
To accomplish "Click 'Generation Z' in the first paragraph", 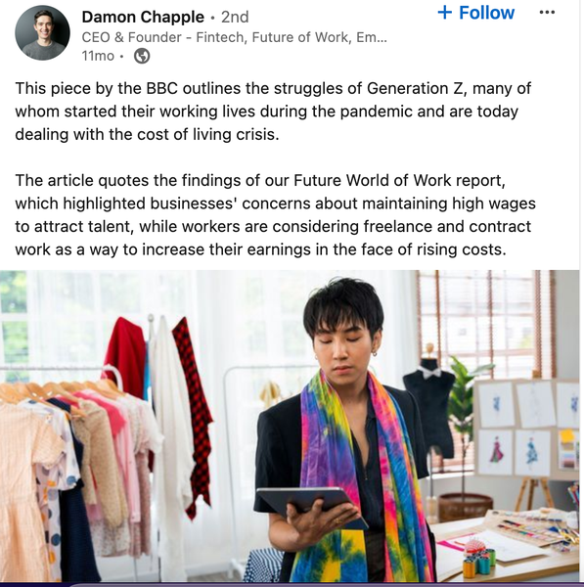I will coord(417,88).
